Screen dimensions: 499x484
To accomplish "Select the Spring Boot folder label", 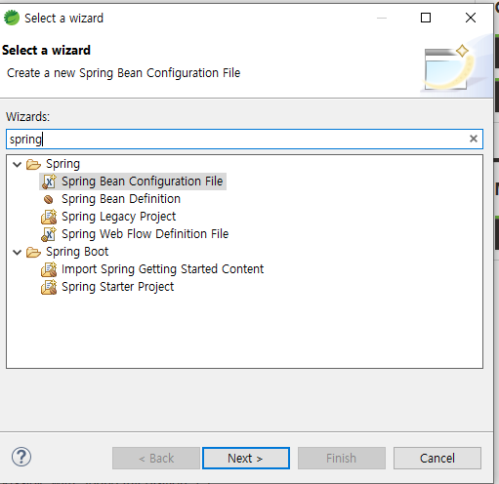I will (77, 252).
